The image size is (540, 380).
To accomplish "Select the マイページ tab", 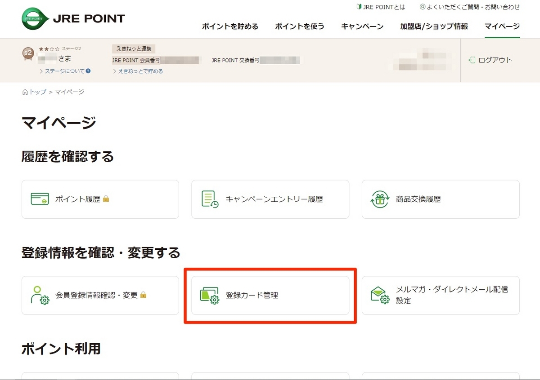I will pos(502,27).
